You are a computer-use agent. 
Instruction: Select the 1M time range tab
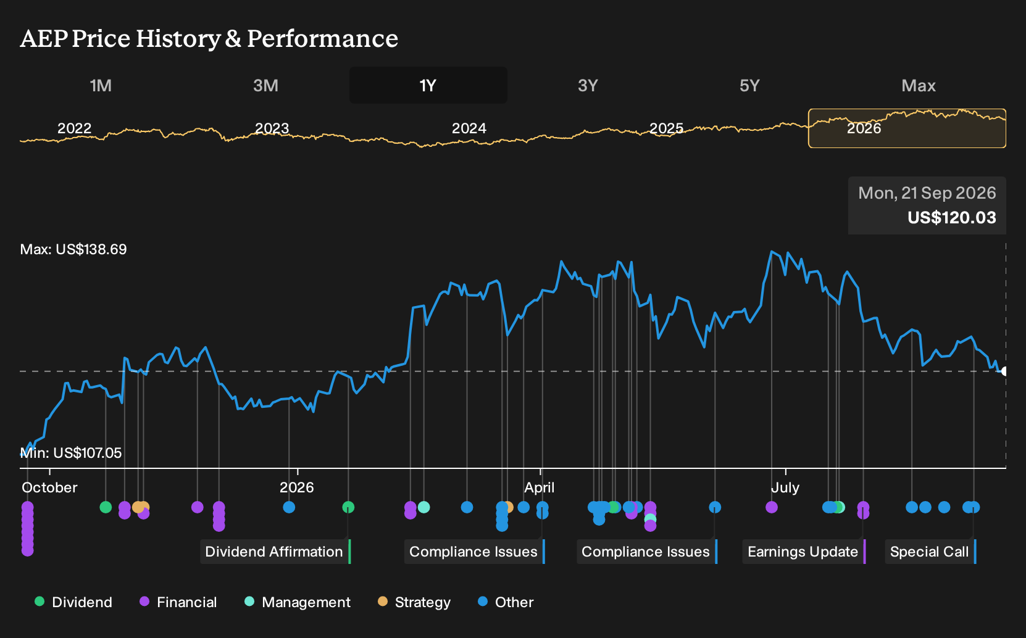pos(101,85)
